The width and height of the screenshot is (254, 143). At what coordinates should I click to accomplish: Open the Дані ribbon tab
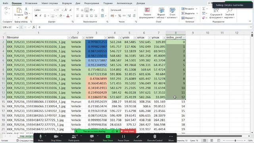pyautogui.click(x=78, y=3)
